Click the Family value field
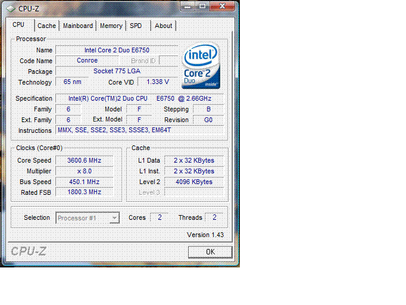This screenshot has height=305, width=406. click(x=68, y=109)
